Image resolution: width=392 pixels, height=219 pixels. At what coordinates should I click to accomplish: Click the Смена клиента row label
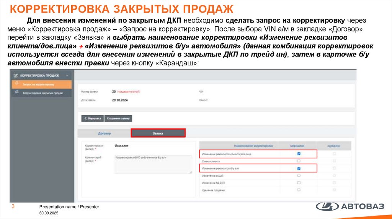tap(211, 161)
